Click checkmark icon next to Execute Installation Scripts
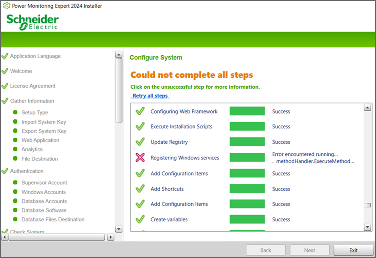Viewport: 376px width, 258px height. [140, 126]
